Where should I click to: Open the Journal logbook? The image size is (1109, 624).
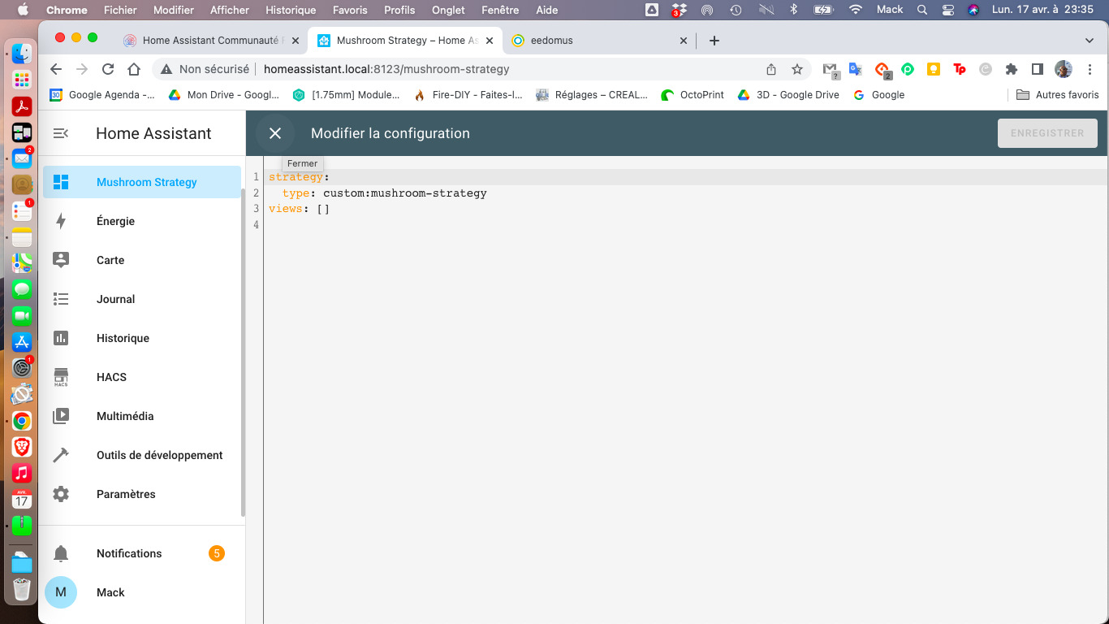point(142,299)
